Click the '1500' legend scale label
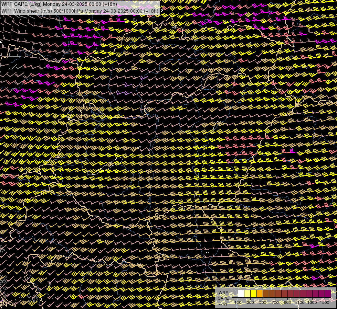This screenshot has width=337, height=309. click(325, 302)
